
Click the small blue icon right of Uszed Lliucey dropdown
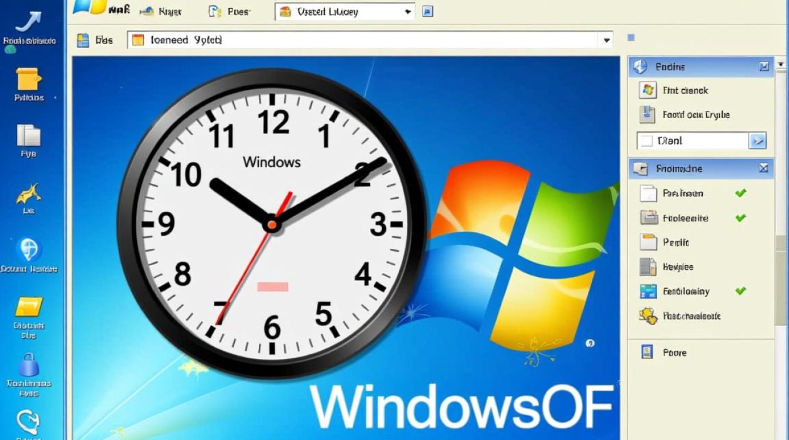(428, 11)
